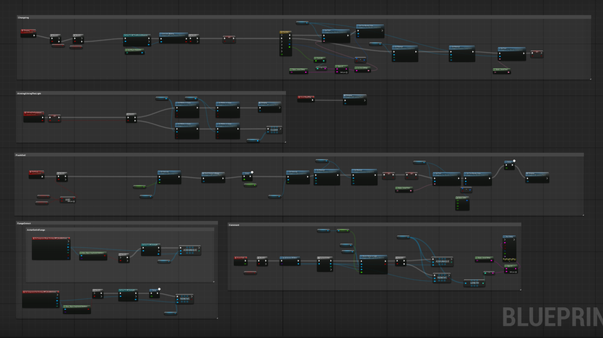Select the blue node wired into CLEAR
The height and width of the screenshot is (338, 603).
pos(253,141)
